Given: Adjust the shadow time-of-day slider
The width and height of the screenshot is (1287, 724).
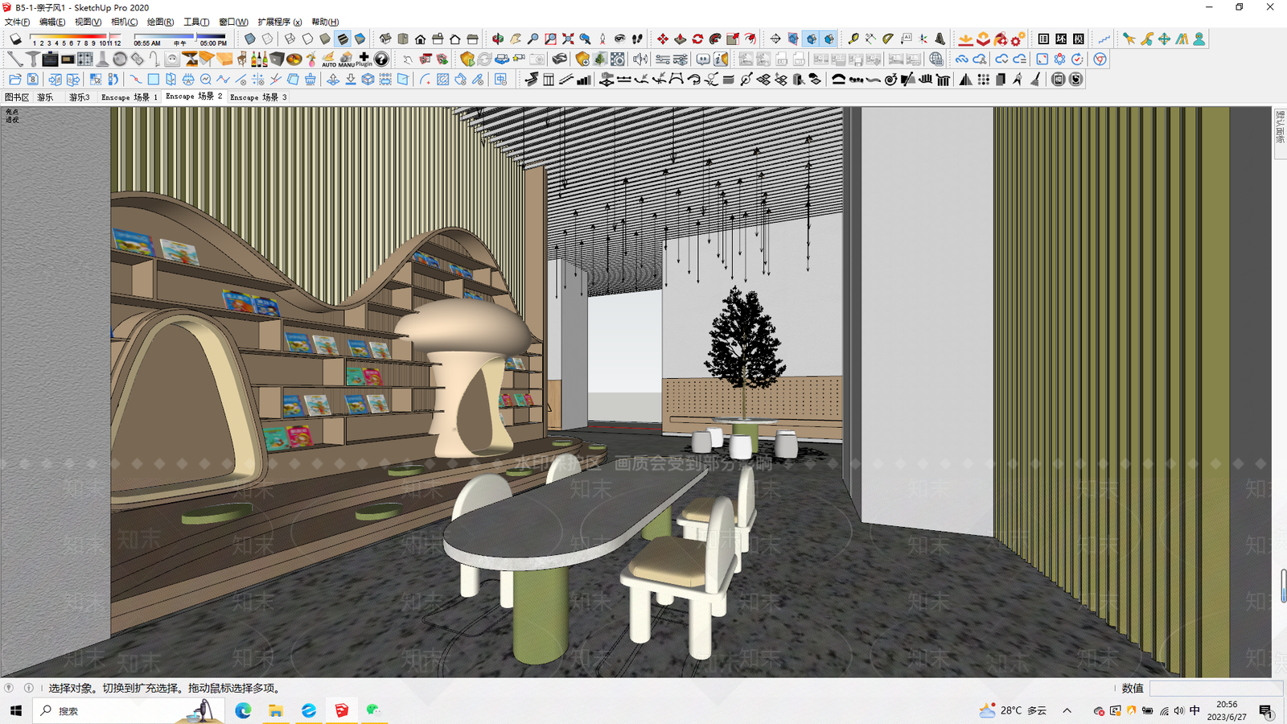Looking at the screenshot, I should pos(180,39).
